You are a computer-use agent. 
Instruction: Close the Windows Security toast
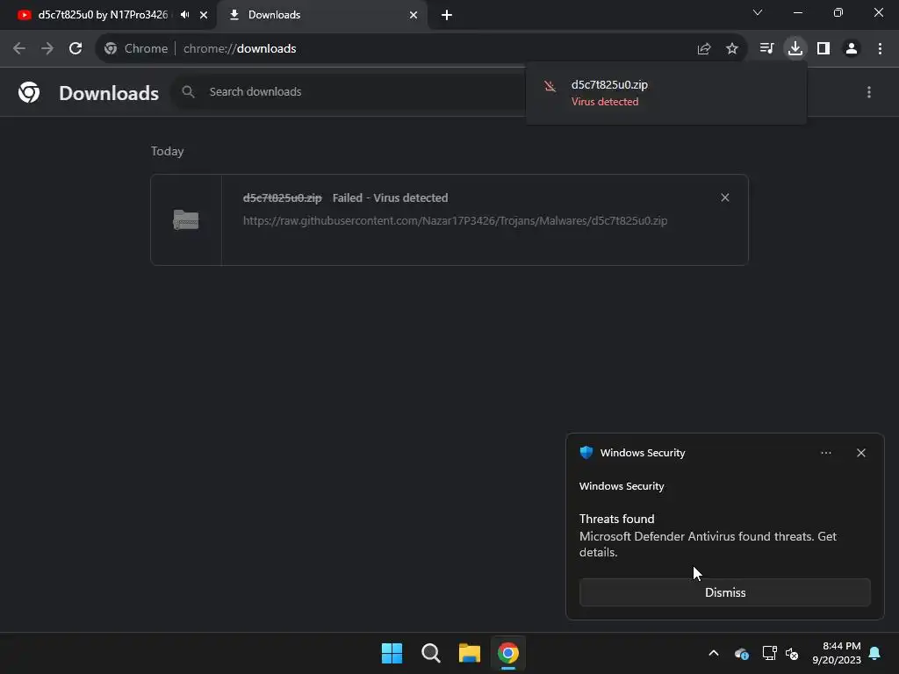[x=861, y=453]
